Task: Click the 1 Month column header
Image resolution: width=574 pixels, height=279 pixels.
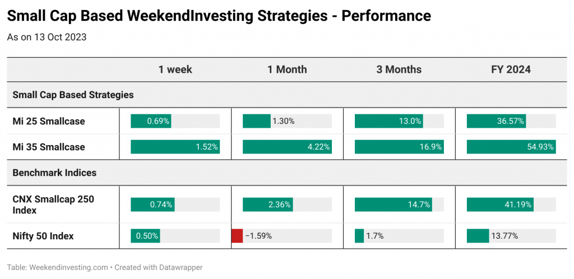Action: (x=287, y=69)
